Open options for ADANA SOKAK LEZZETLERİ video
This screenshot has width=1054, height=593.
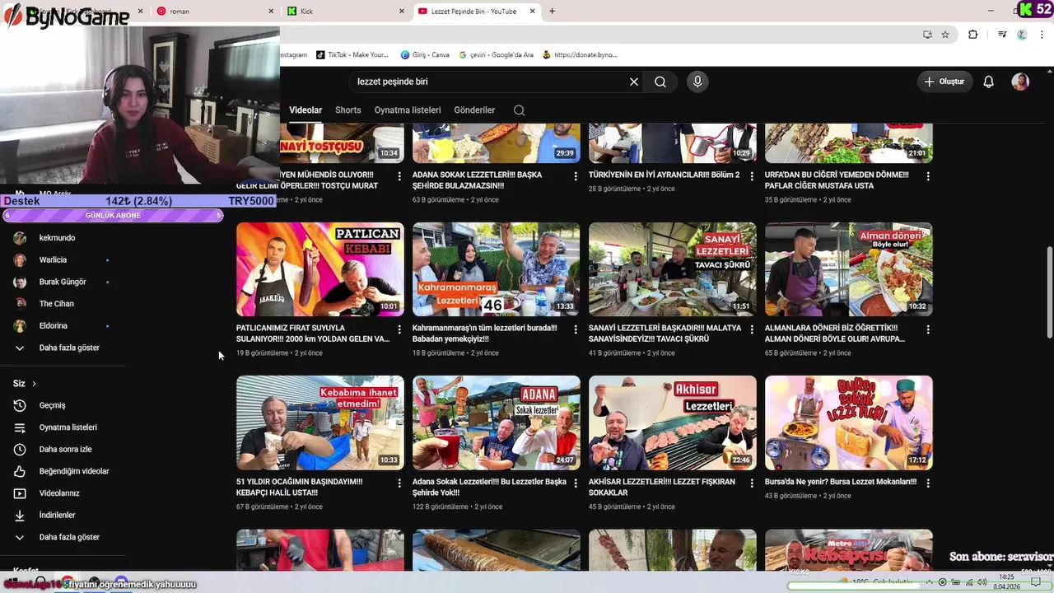(x=576, y=176)
